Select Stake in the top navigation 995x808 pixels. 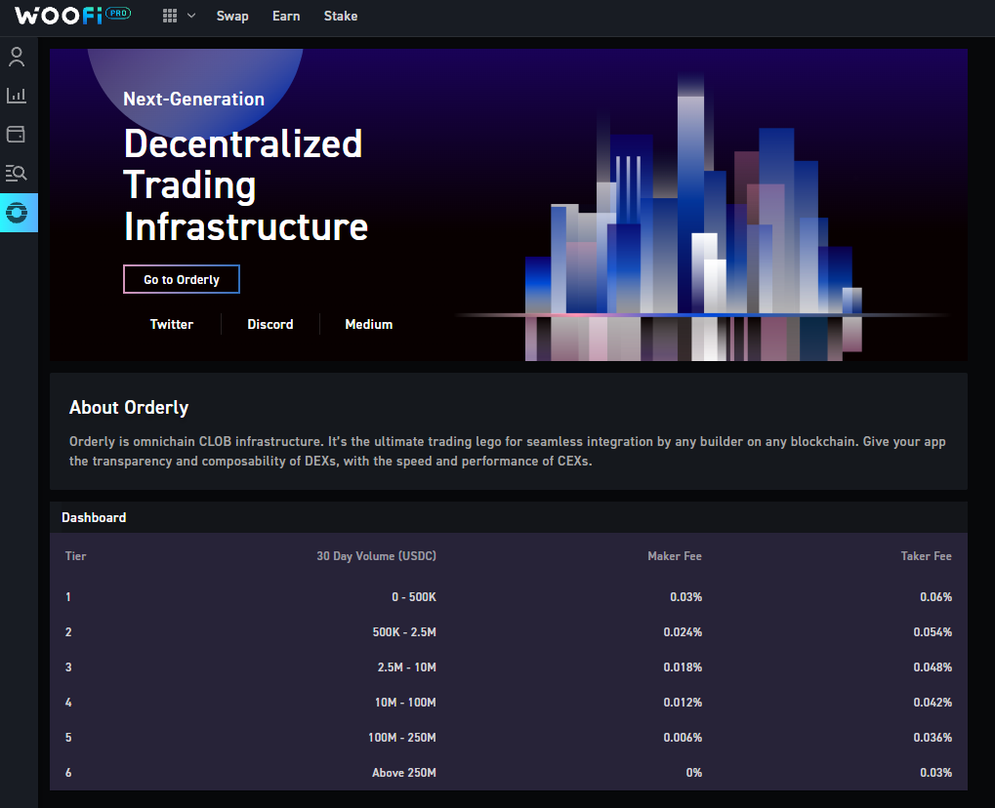[341, 16]
